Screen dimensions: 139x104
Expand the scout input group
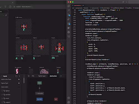(2, 98)
